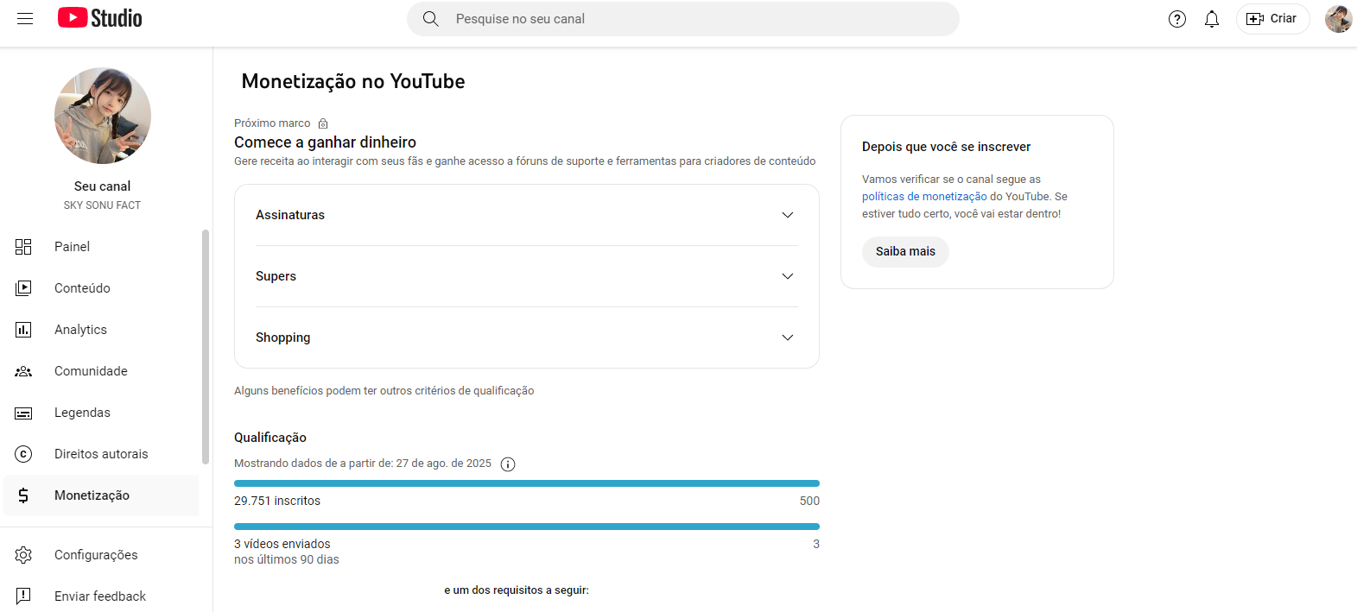This screenshot has width=1357, height=612.
Task: Click the Depois que você se inscrever heading
Action: coord(946,147)
